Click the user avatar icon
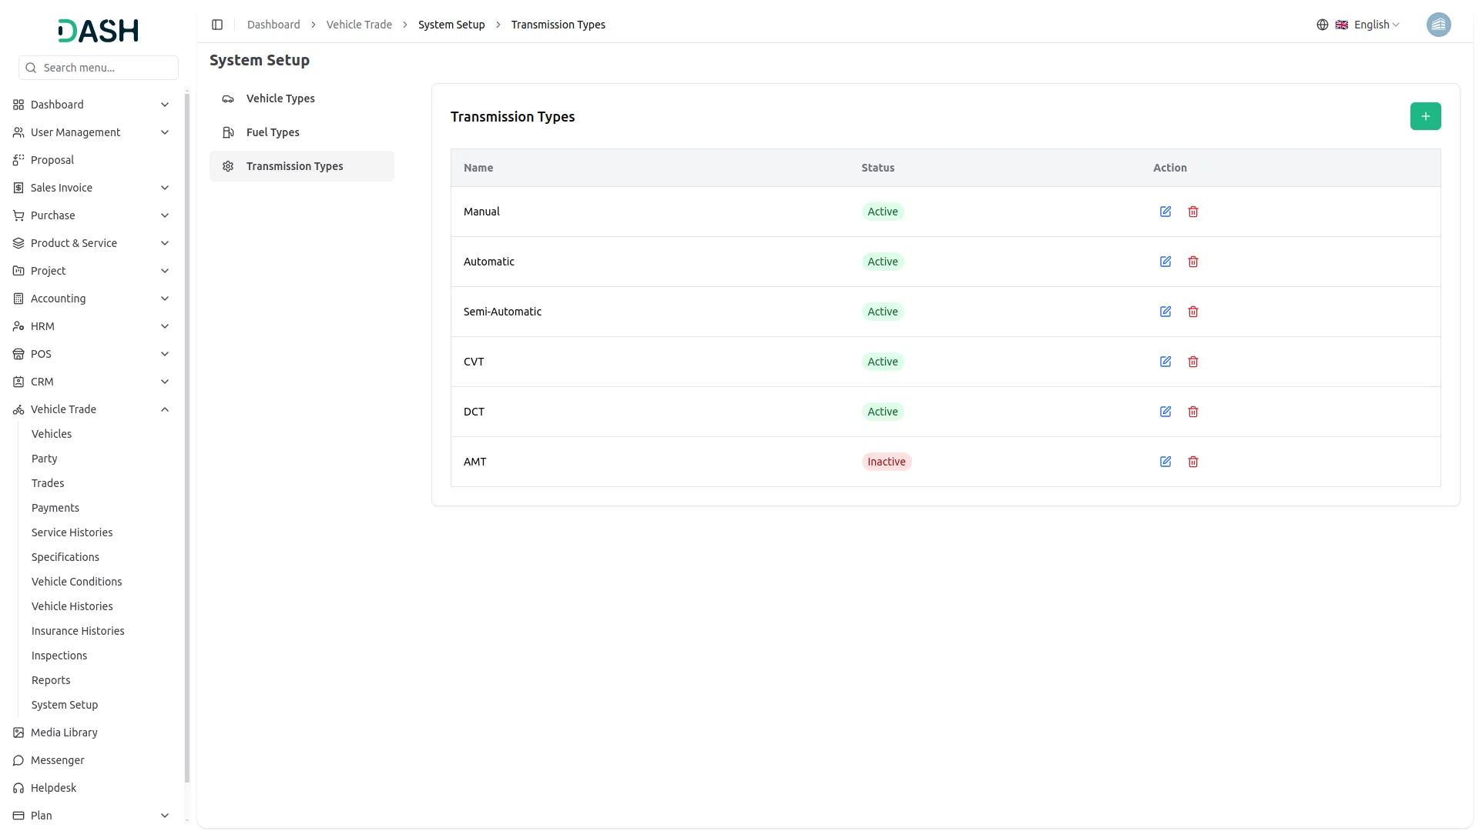This screenshot has height=831, width=1479. coord(1438,25)
